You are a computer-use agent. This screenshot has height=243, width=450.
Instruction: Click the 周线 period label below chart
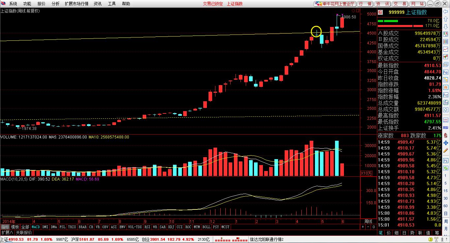tap(368, 221)
